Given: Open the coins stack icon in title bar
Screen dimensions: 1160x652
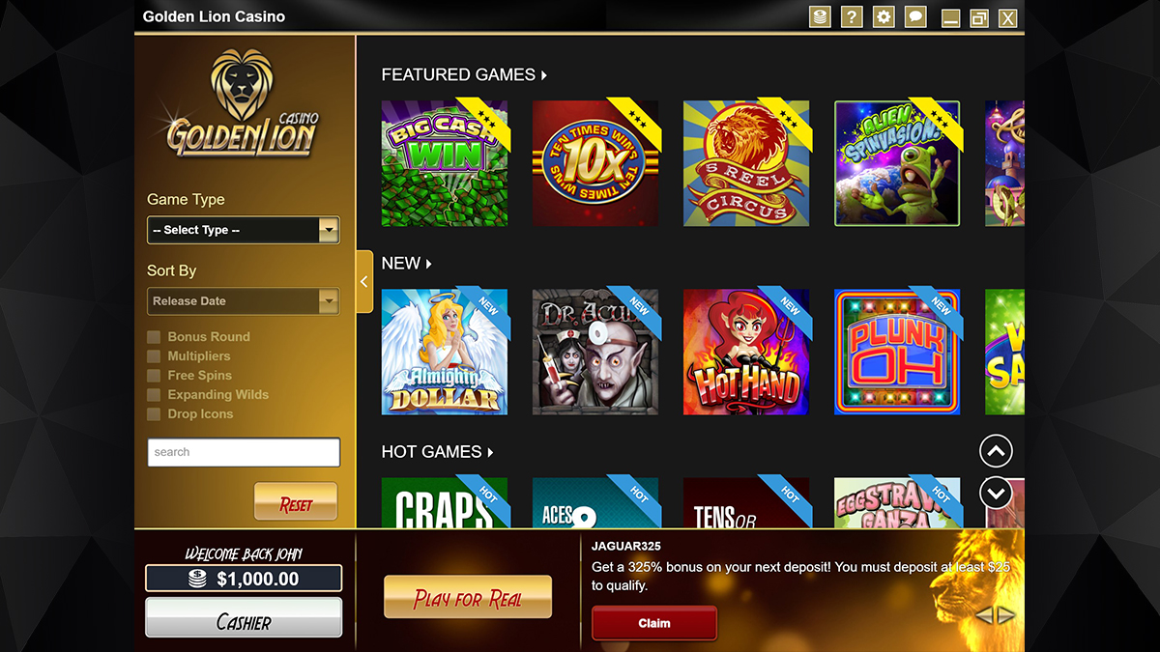Looking at the screenshot, I should click(820, 16).
